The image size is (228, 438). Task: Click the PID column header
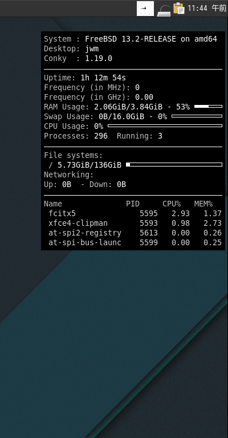(x=133, y=204)
